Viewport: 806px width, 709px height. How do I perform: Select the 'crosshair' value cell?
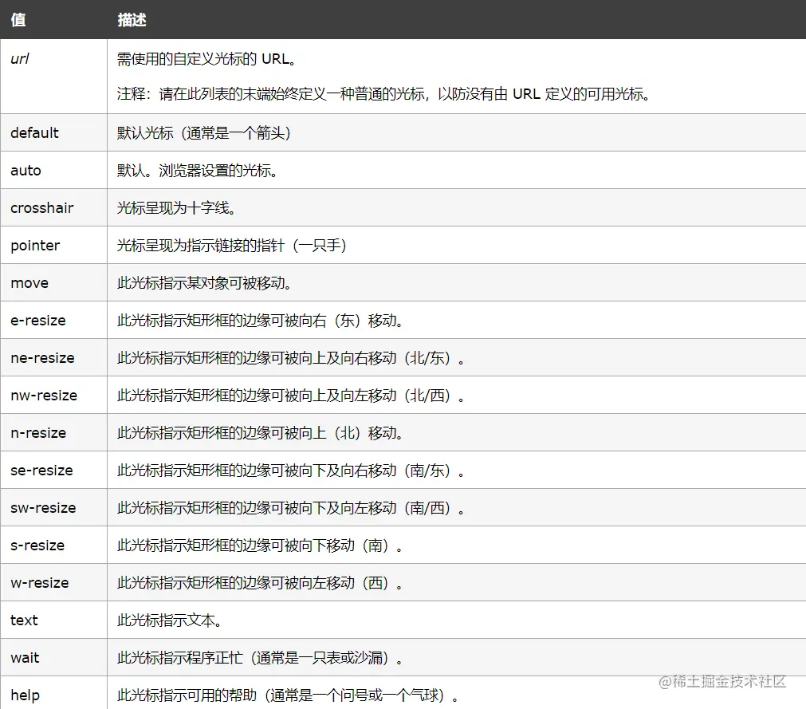[x=53, y=207]
